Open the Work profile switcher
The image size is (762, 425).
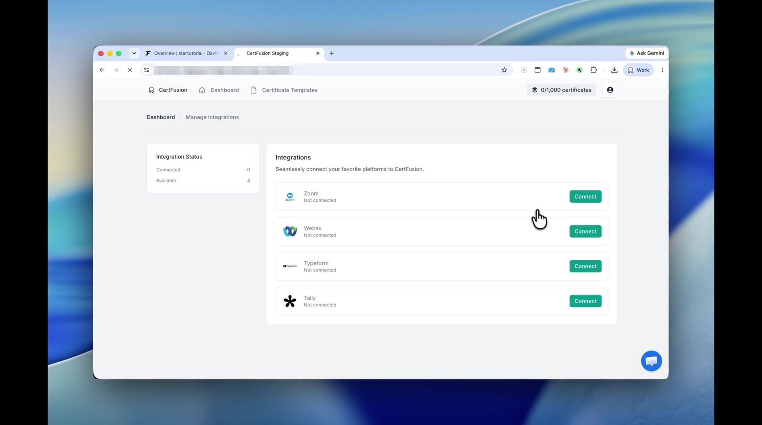tap(638, 70)
